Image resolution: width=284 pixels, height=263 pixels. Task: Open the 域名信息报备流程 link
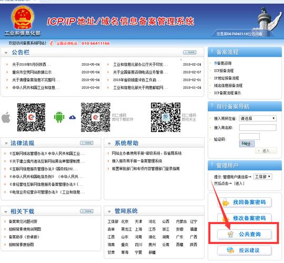coord(228,86)
